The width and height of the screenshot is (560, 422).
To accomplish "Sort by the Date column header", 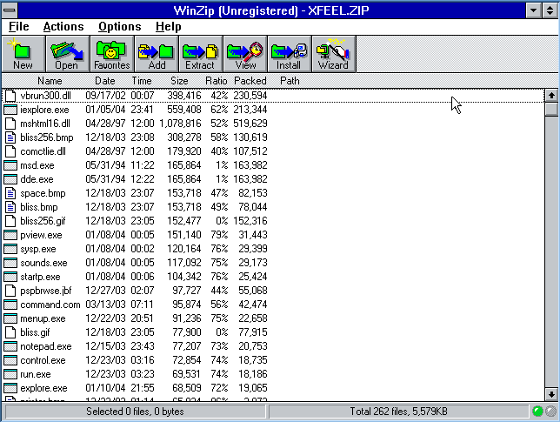I will (x=104, y=81).
